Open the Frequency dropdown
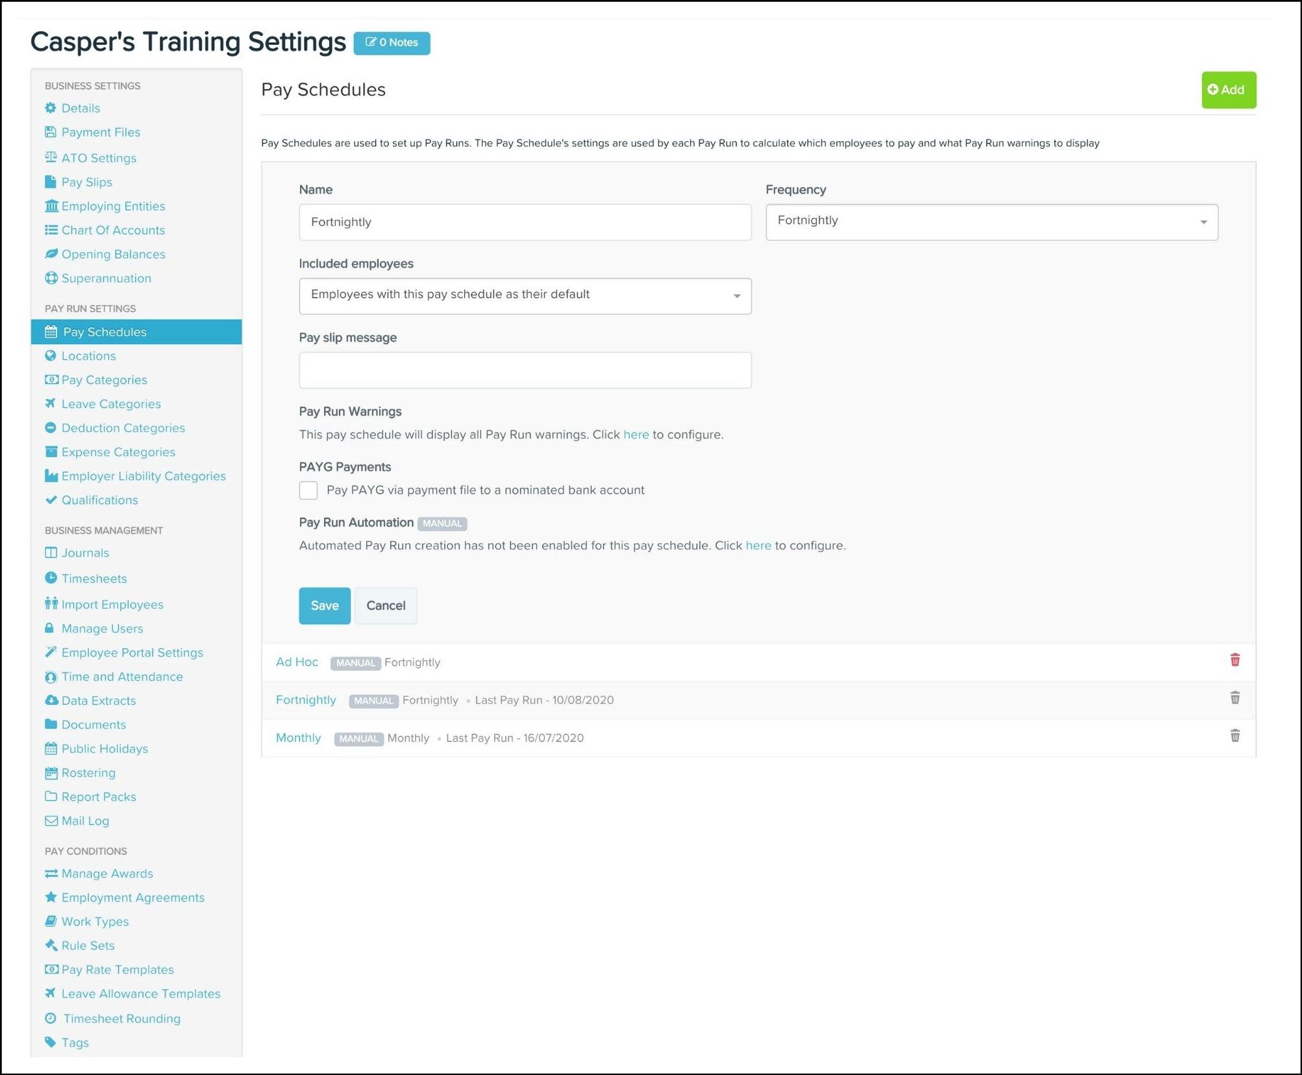 [x=991, y=222]
